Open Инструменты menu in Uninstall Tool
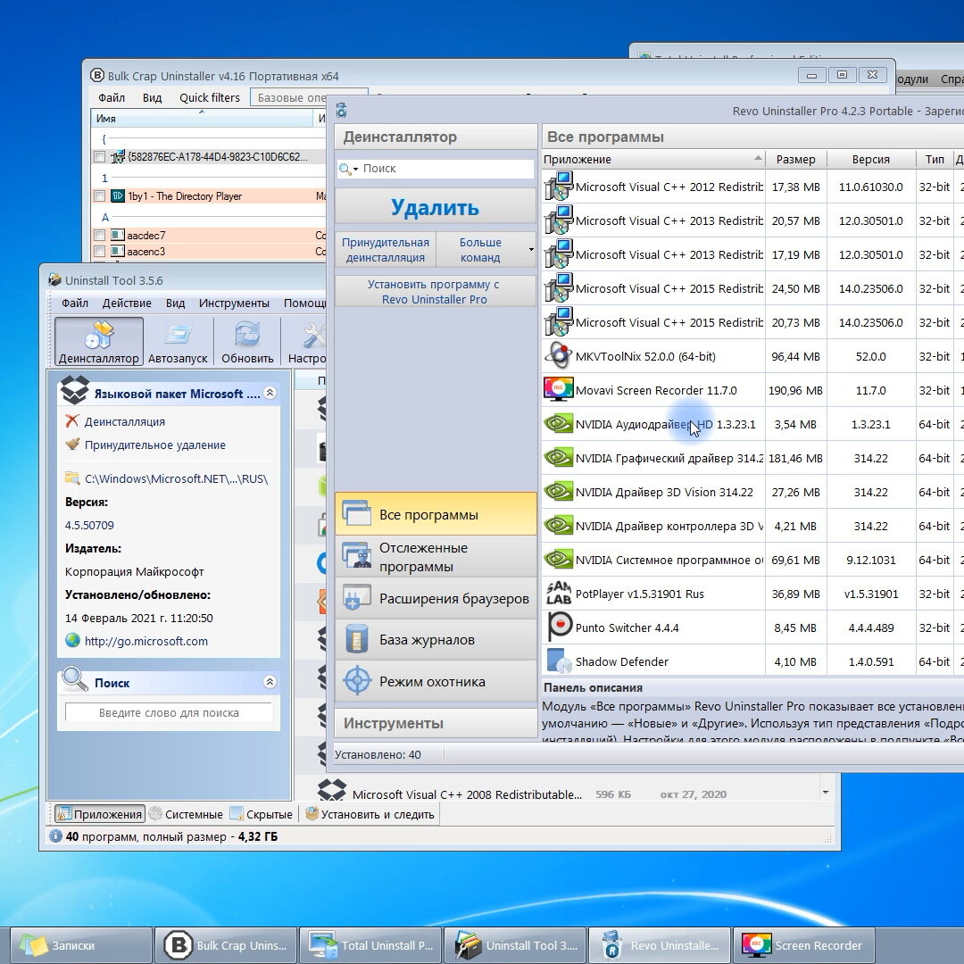964x964 pixels. click(234, 303)
